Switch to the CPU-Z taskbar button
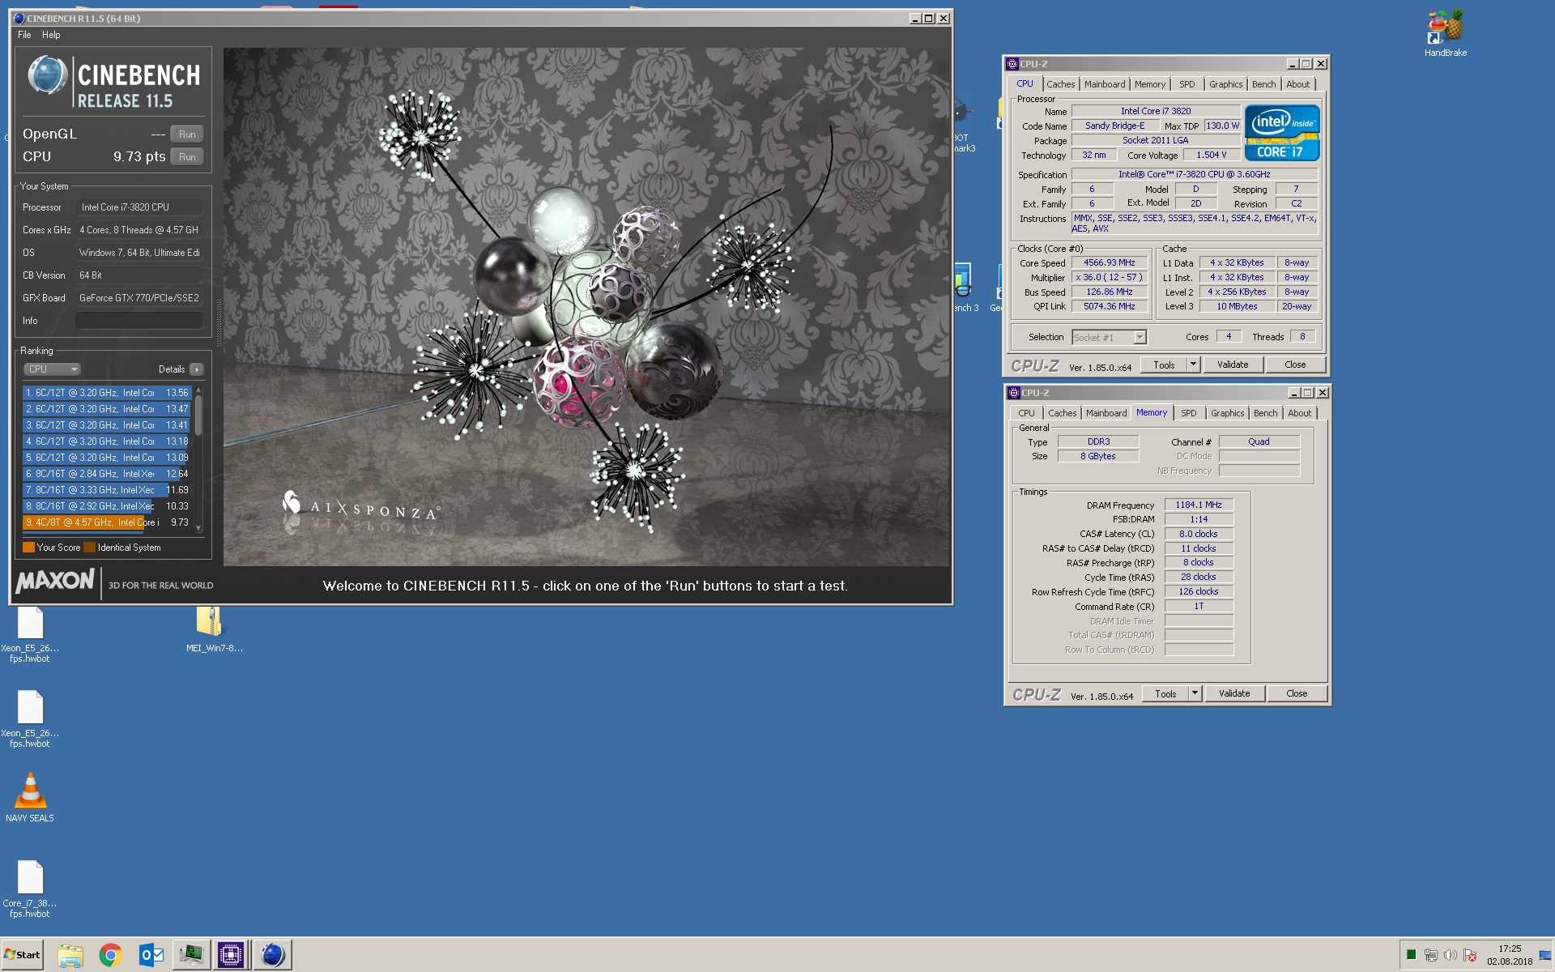Image resolution: width=1555 pixels, height=972 pixels. [231, 955]
